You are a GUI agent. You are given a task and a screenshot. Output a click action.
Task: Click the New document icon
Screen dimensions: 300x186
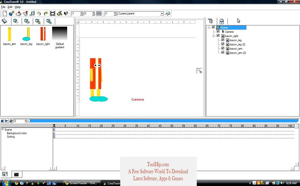pyautogui.click(x=5, y=14)
